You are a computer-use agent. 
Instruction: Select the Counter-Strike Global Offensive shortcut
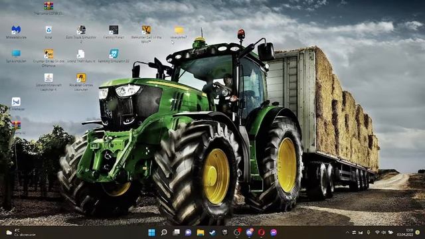(x=48, y=54)
